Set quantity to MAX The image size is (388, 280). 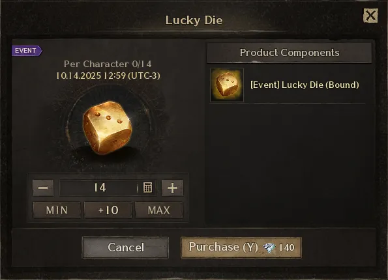coord(159,210)
